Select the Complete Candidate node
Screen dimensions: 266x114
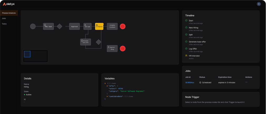pos(112,26)
